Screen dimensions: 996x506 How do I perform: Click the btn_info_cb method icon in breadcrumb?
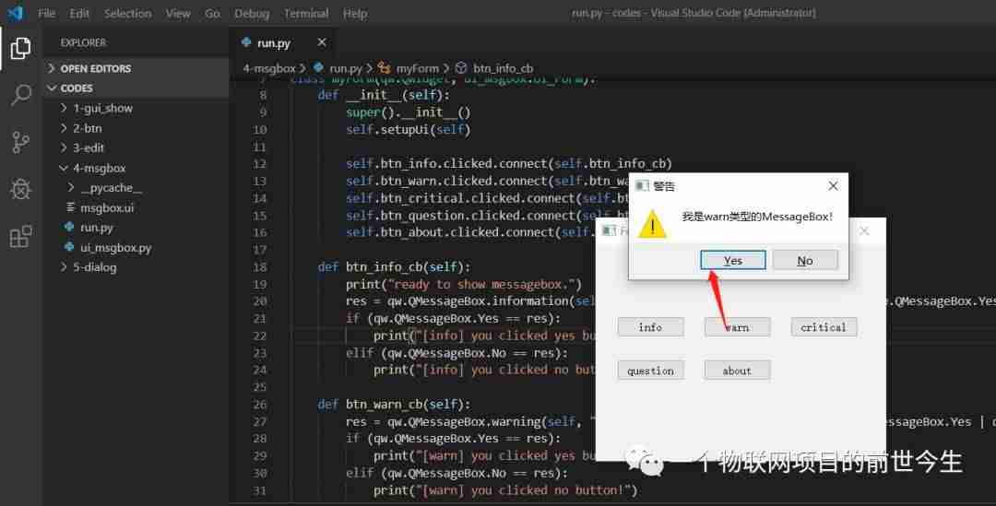tap(461, 68)
